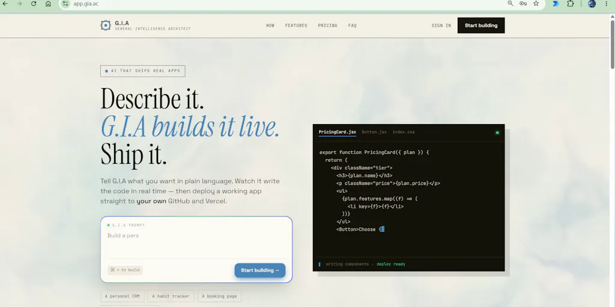This screenshot has height=307, width=615.
Task: Click the blue Start building → button
Action: click(260, 270)
